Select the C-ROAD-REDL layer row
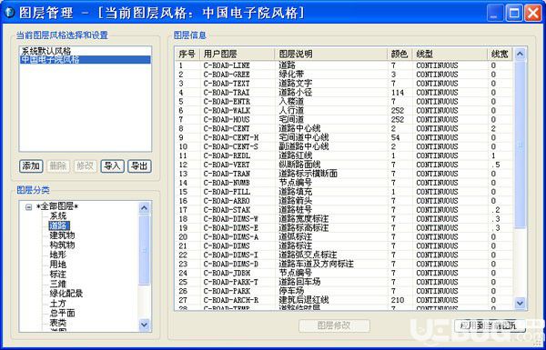 click(344, 155)
